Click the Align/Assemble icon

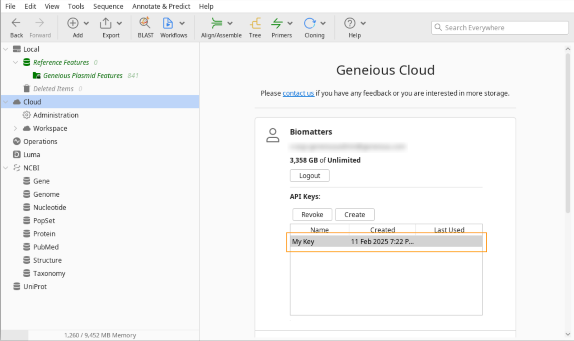pyautogui.click(x=217, y=24)
